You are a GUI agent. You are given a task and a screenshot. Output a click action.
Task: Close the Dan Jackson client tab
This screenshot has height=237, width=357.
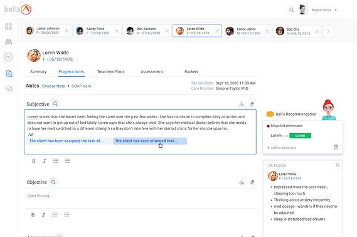click(167, 31)
